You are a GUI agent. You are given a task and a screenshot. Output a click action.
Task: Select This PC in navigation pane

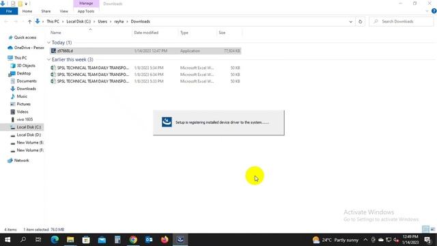click(20, 57)
